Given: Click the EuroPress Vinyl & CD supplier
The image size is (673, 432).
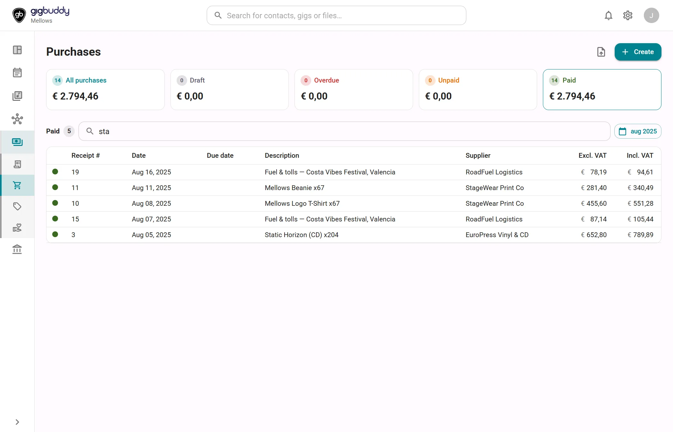Looking at the screenshot, I should pos(497,235).
